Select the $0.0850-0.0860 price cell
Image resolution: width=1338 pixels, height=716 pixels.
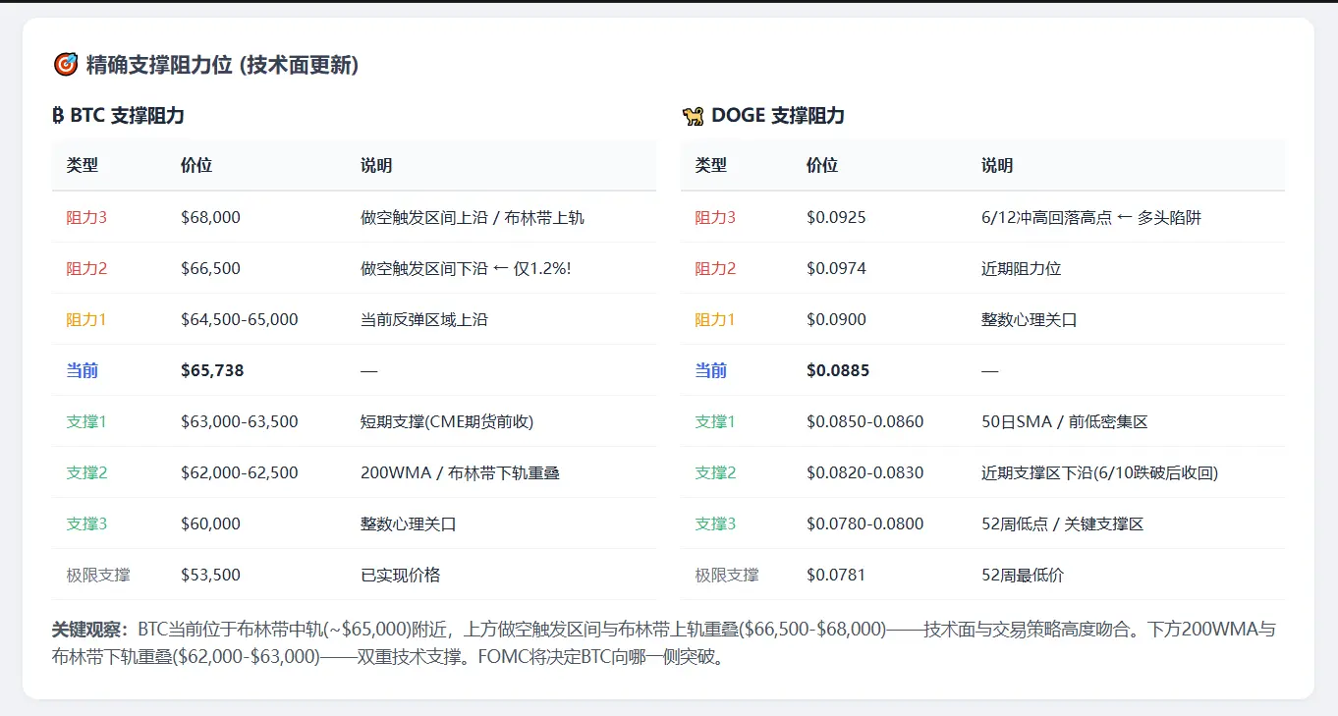[x=865, y=421]
